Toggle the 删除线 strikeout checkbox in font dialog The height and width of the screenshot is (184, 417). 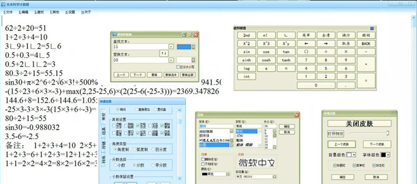pos(203,159)
